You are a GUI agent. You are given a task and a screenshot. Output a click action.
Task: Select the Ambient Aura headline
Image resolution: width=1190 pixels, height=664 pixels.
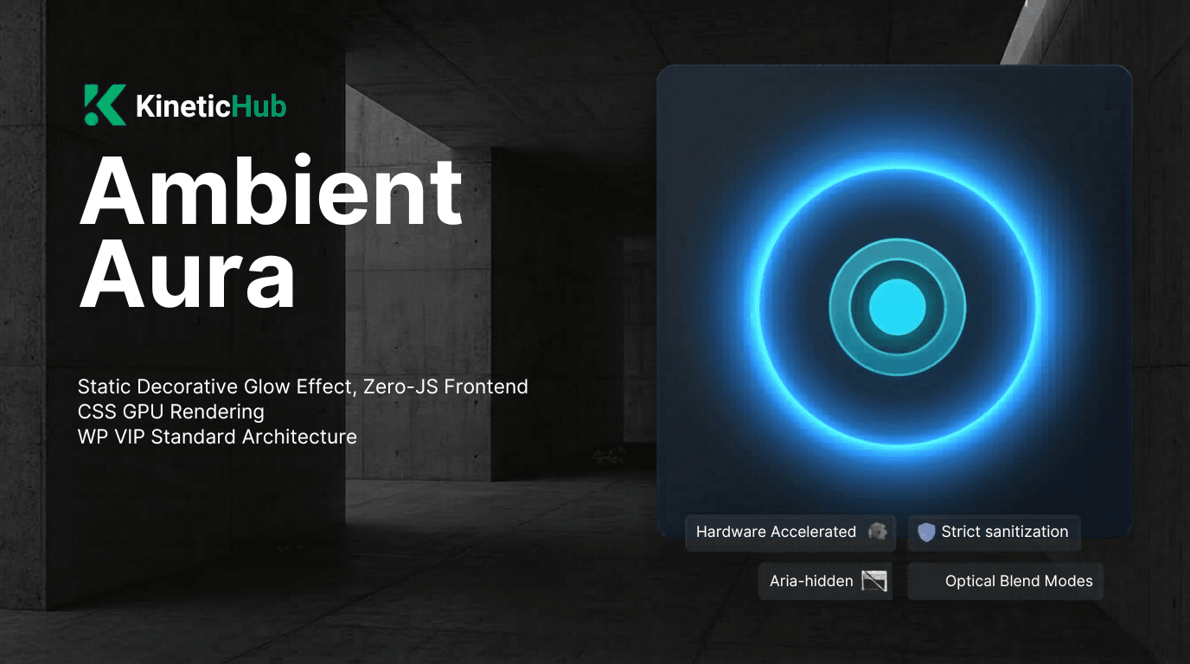coord(272,233)
